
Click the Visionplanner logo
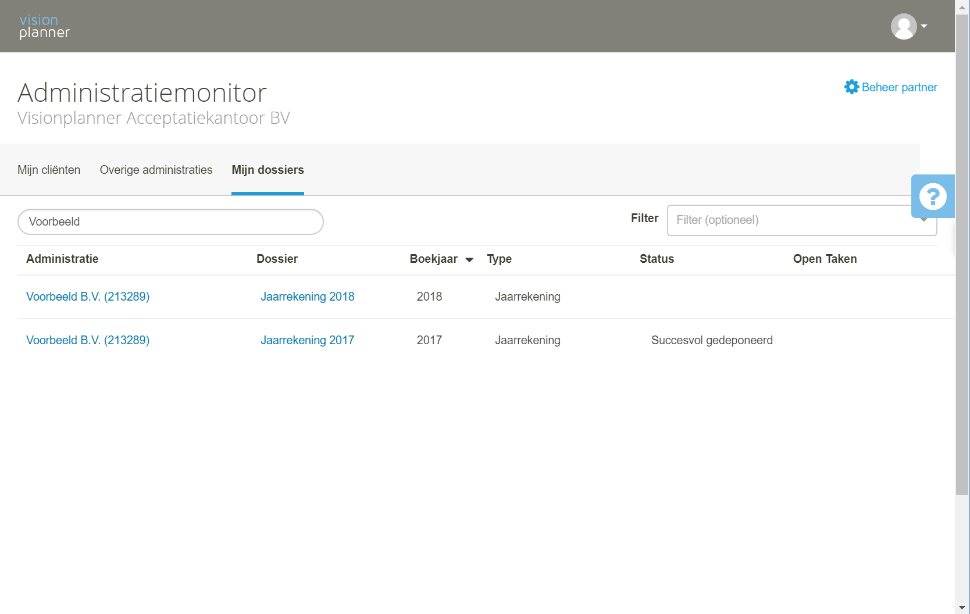point(44,27)
